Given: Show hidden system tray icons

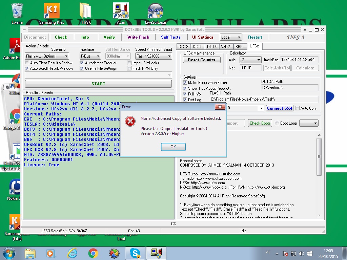Looking at the screenshot, I should point(277,253).
